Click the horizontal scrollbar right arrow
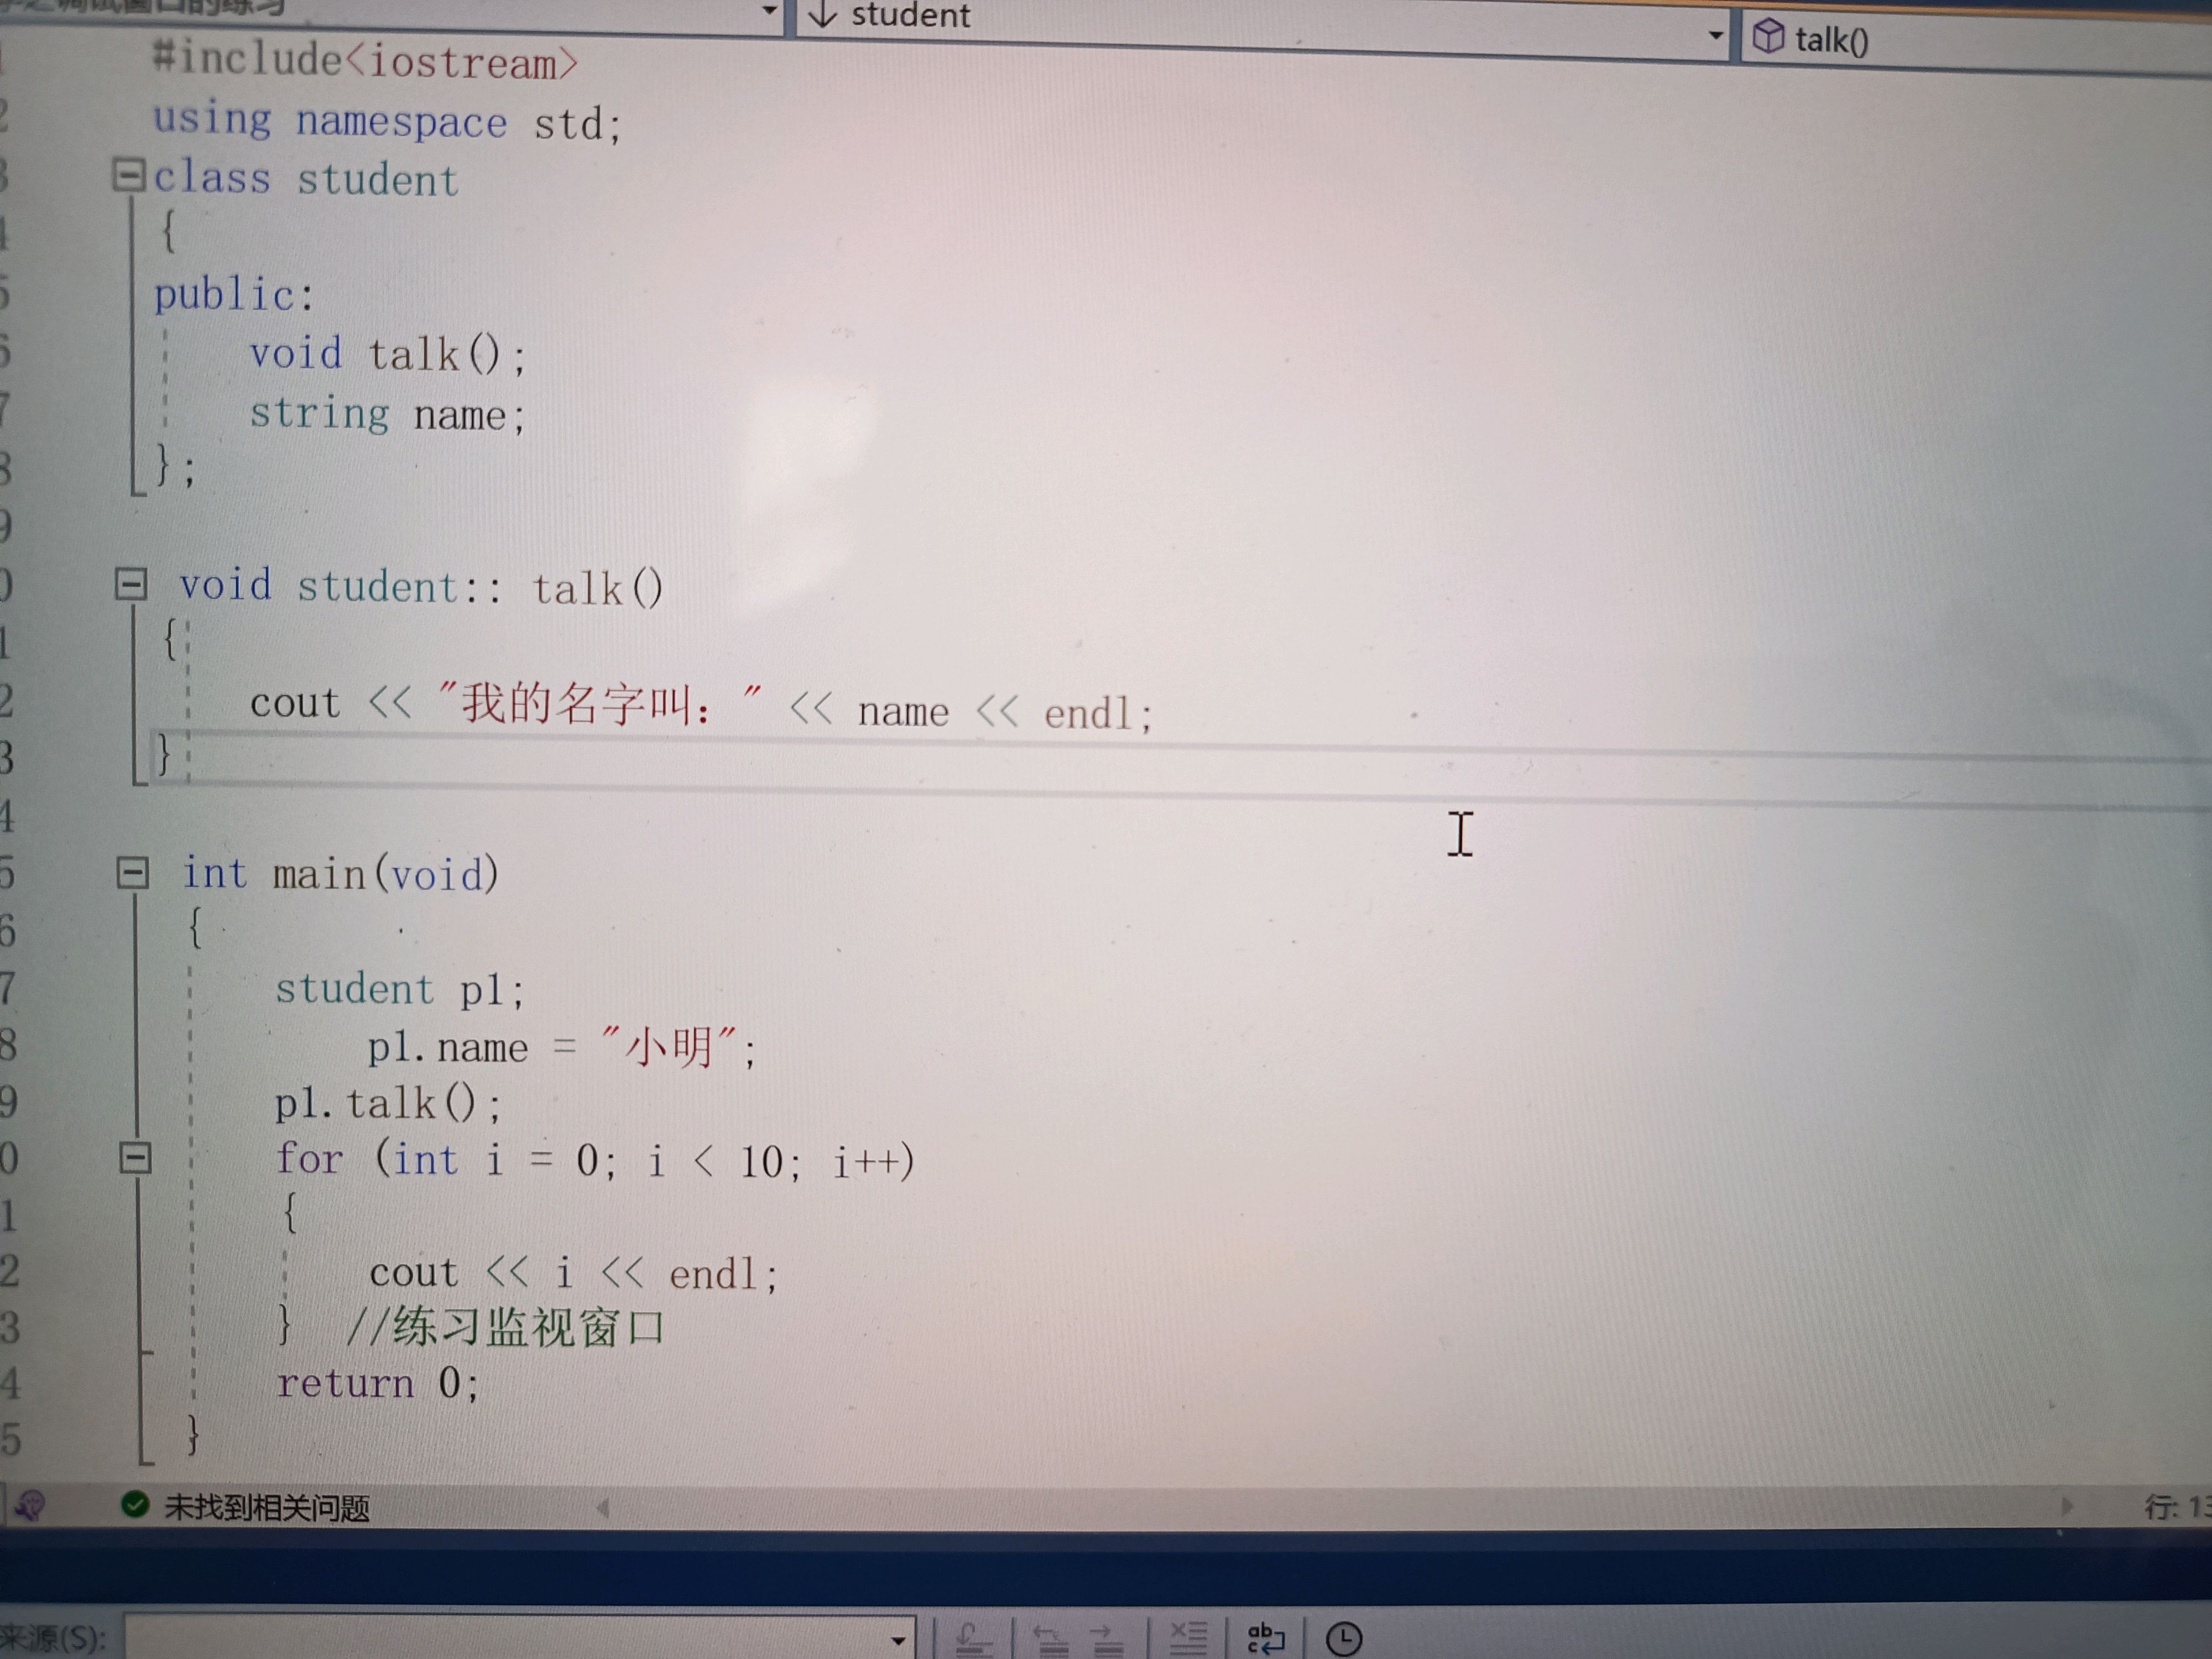Image resolution: width=2212 pixels, height=1659 pixels. (x=2067, y=1505)
